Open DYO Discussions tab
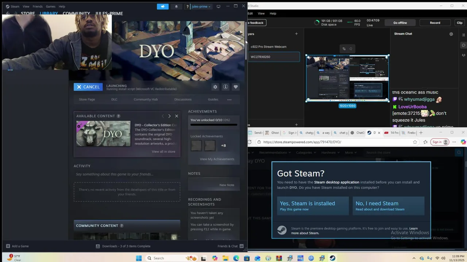Viewport: 467px width, 262px height. tap(183, 99)
